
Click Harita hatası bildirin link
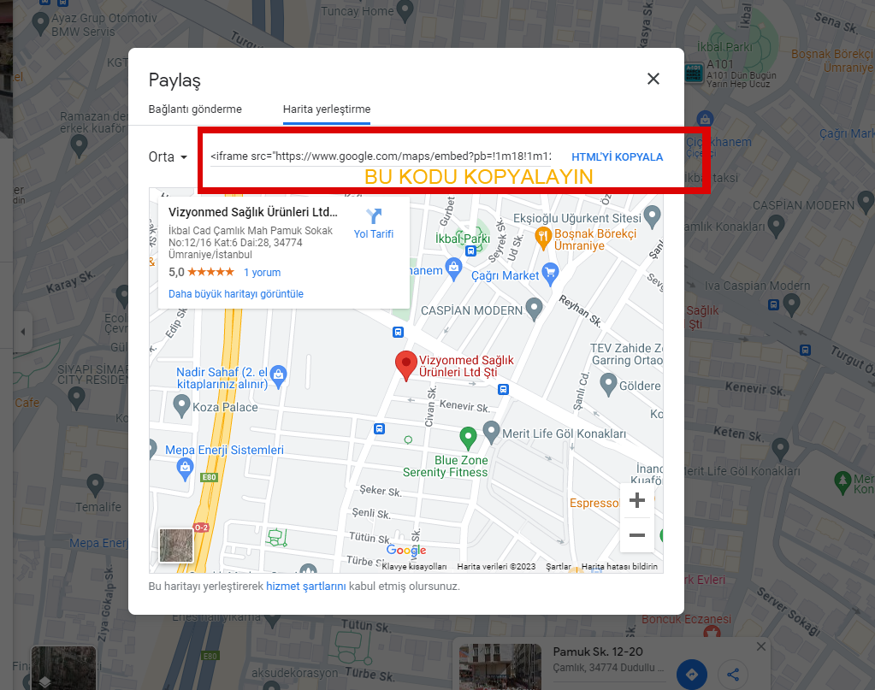click(x=619, y=567)
